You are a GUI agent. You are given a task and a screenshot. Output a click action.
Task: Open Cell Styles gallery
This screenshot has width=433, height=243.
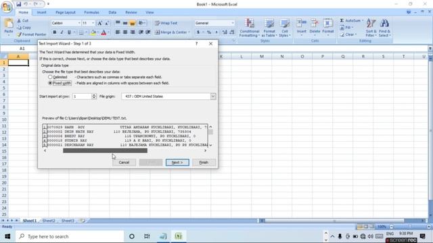pos(285,28)
